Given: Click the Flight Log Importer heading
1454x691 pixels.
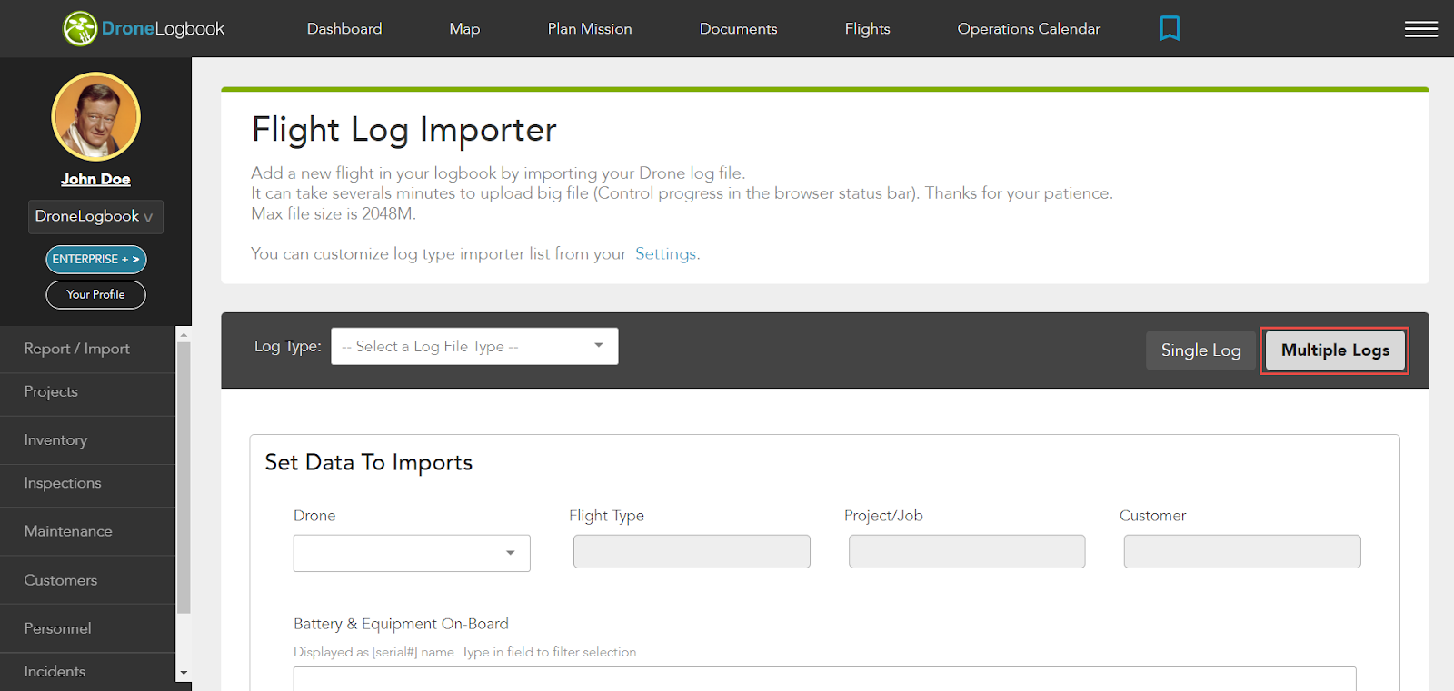Looking at the screenshot, I should tap(404, 130).
